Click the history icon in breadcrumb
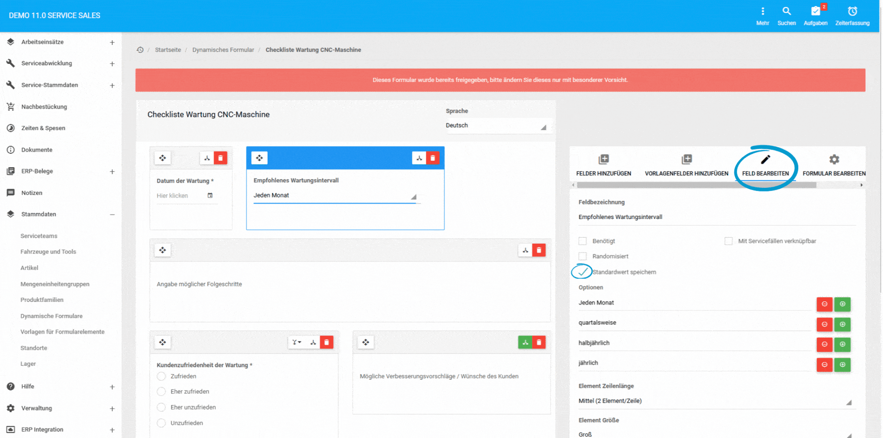 pos(140,50)
